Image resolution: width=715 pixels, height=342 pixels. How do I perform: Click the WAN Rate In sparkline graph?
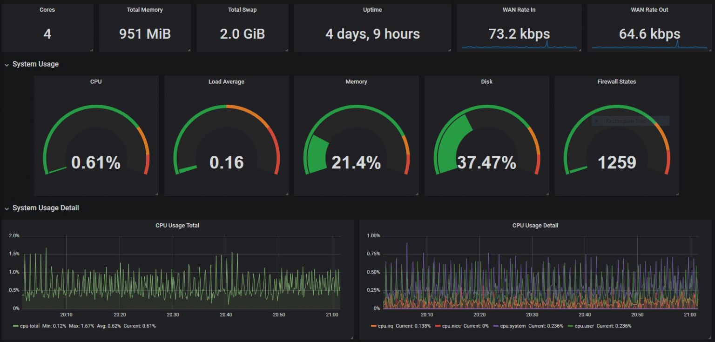[519, 47]
